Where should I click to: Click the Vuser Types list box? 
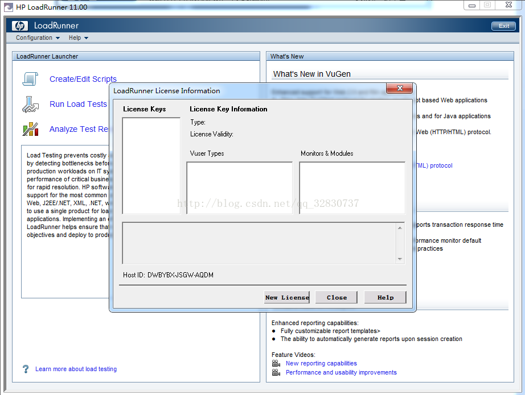pyautogui.click(x=239, y=188)
